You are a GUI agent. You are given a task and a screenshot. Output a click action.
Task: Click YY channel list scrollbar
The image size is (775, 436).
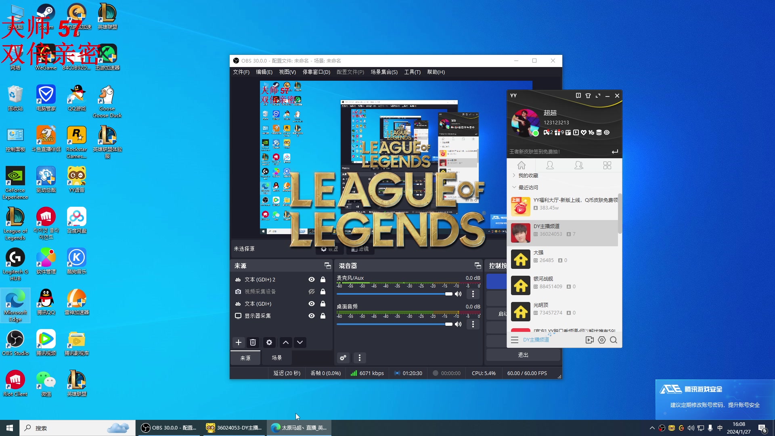(620, 214)
